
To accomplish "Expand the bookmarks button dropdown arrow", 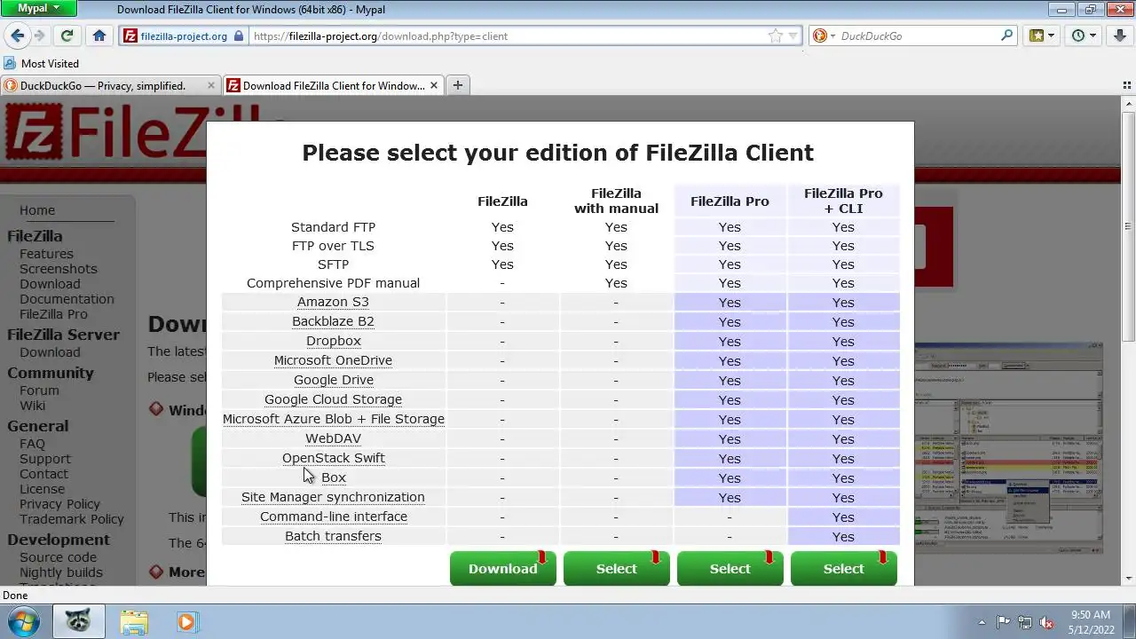I will coord(1052,36).
